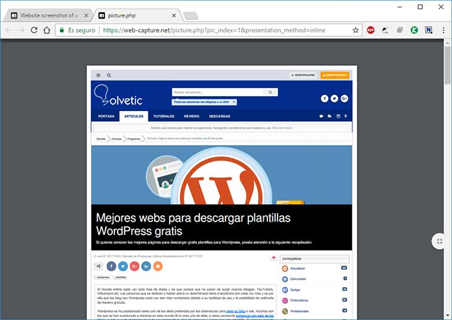
Task: Open a new tab button
Action: 191,16
